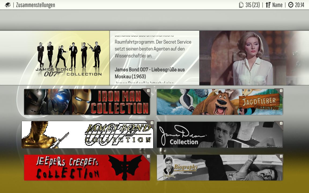Open the James Dean Collection banner
This screenshot has height=193, width=309.
tap(220, 135)
